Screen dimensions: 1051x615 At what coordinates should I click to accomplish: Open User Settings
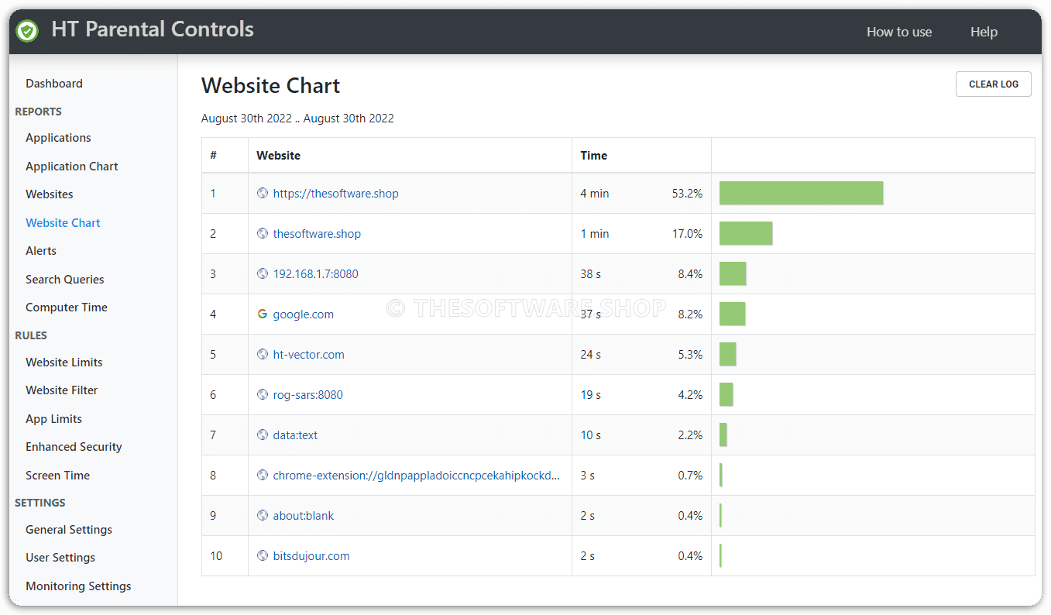pyautogui.click(x=60, y=558)
